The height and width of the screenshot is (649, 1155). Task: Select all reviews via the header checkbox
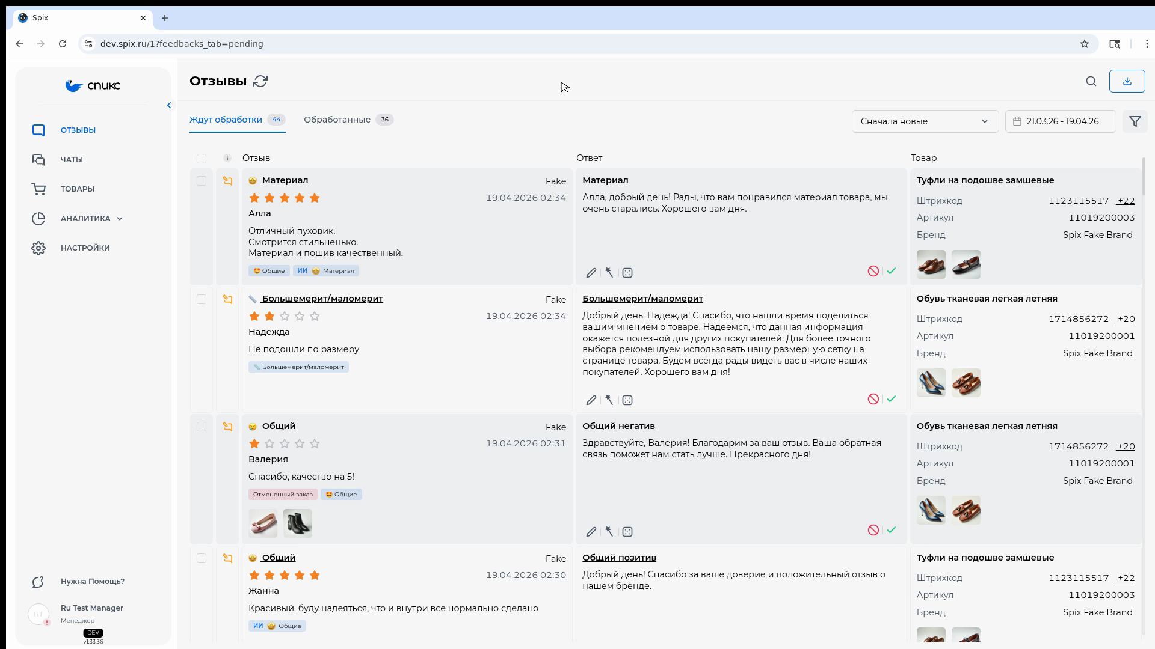[202, 159]
